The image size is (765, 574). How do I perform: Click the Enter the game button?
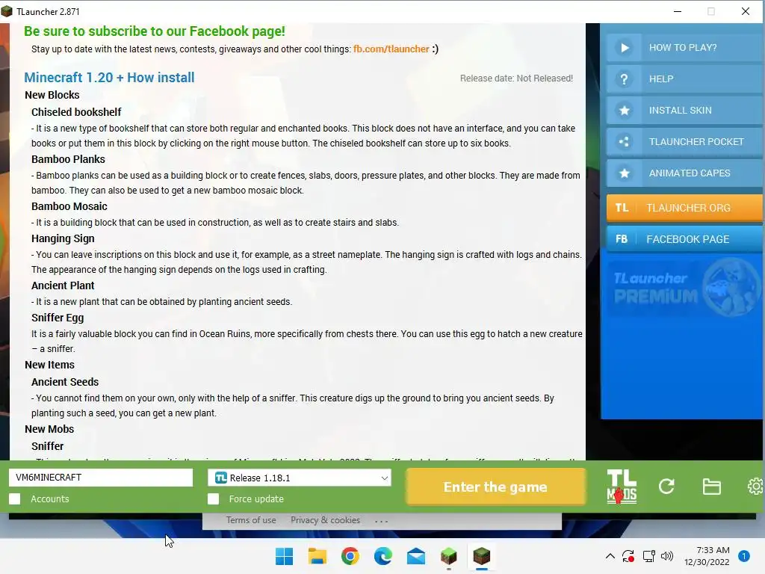[495, 487]
